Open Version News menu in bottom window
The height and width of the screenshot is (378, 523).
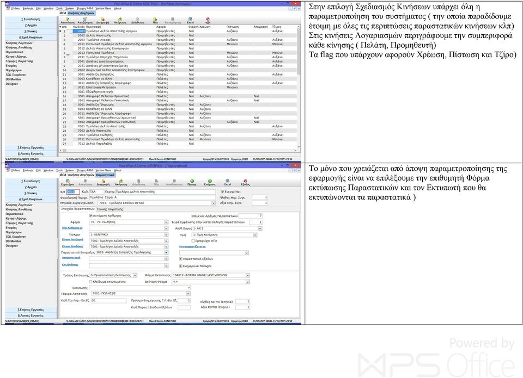(x=104, y=170)
